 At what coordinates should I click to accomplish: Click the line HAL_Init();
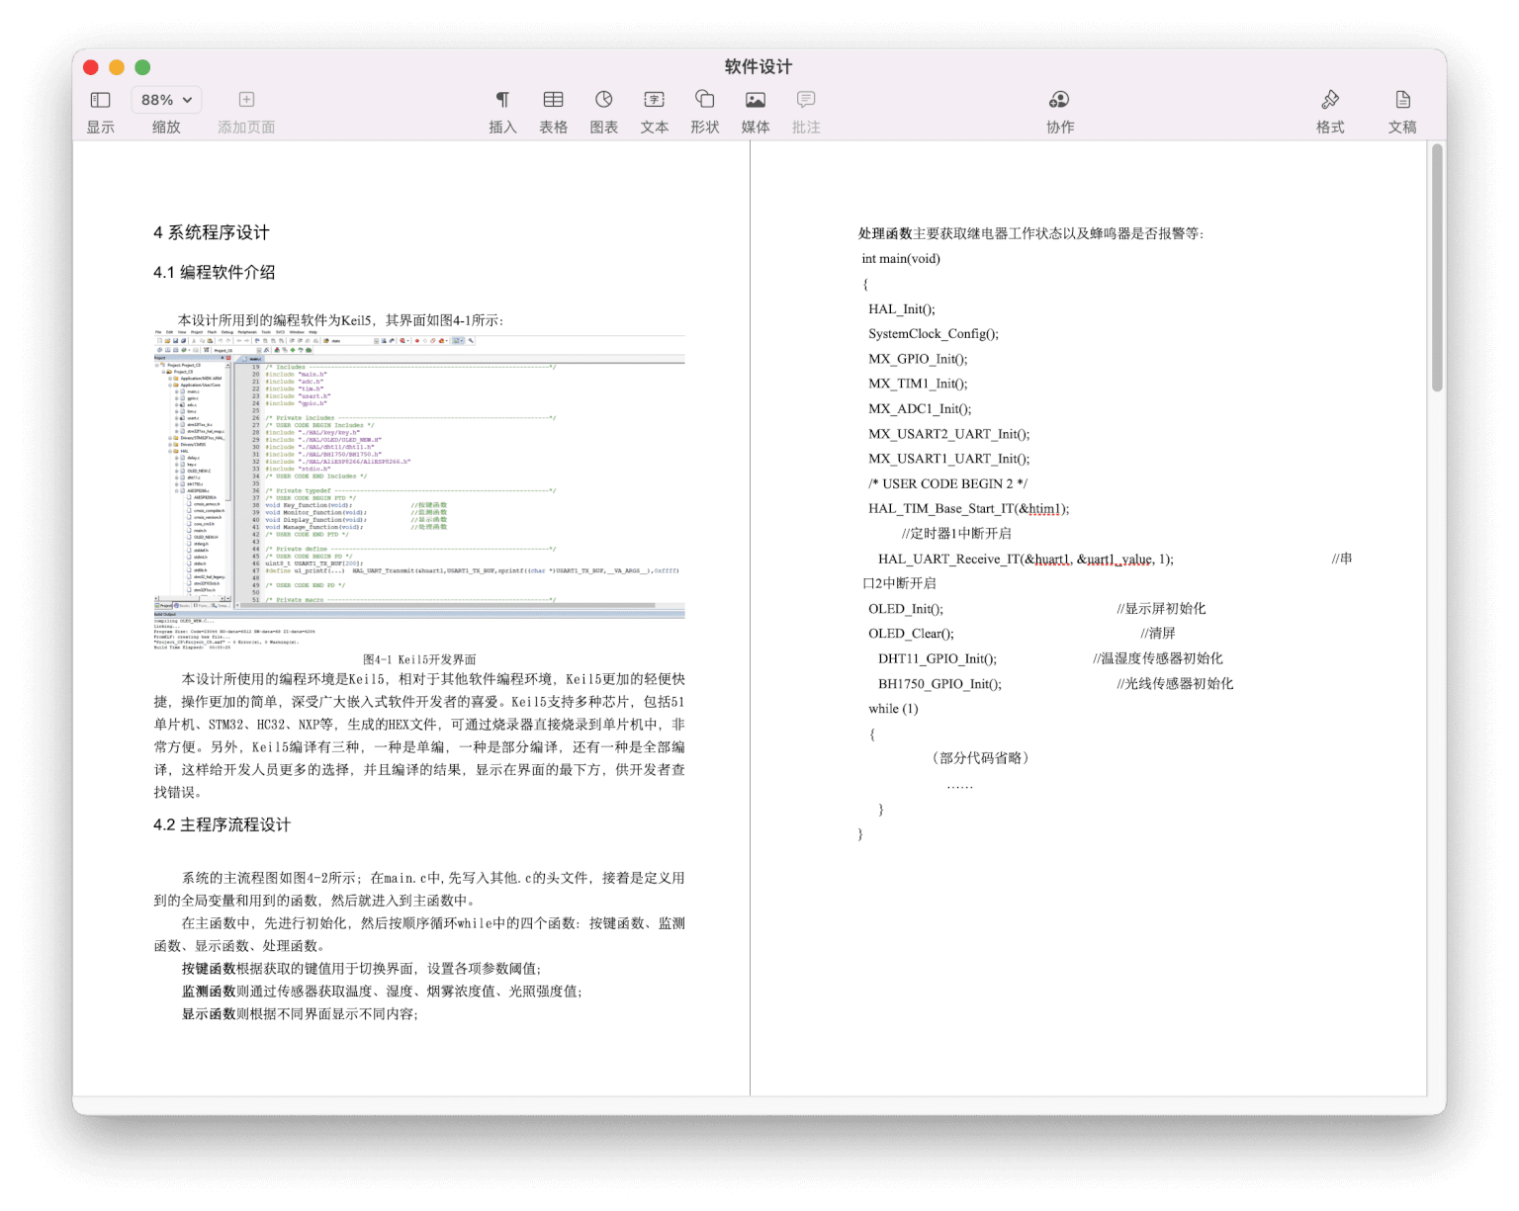[902, 309]
